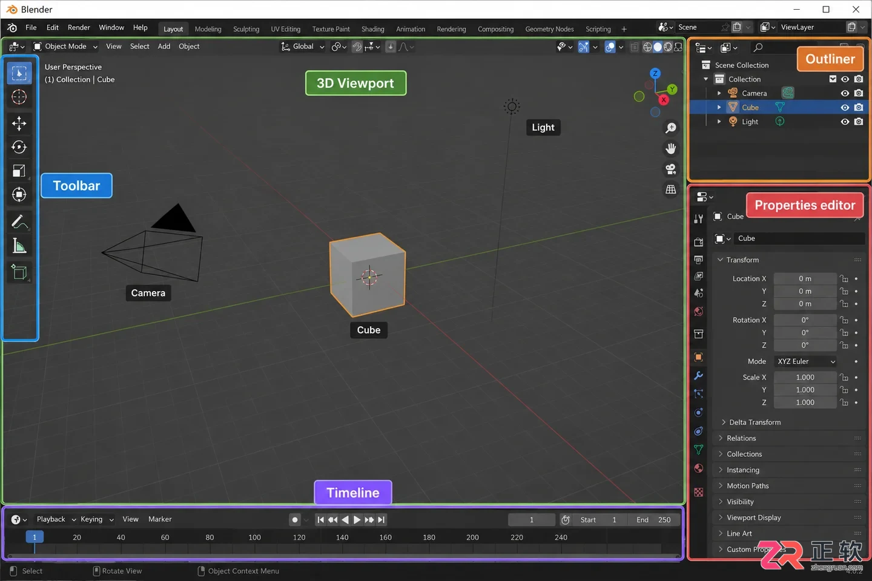The width and height of the screenshot is (872, 581).
Task: Click the Cube object name field
Action: pyautogui.click(x=799, y=238)
